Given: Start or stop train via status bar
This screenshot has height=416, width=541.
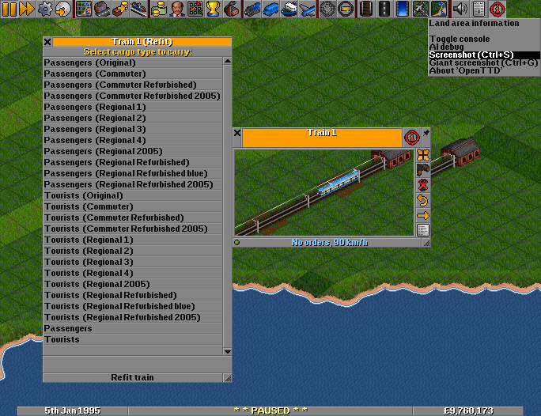Looking at the screenshot, I should click(327, 243).
